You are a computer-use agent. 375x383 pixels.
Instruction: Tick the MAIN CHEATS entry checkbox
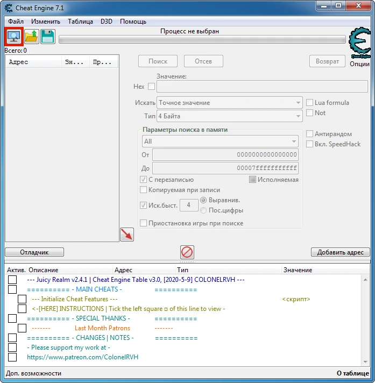(12, 289)
